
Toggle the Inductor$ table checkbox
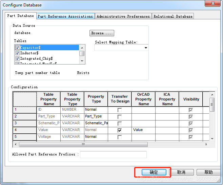tap(18, 53)
